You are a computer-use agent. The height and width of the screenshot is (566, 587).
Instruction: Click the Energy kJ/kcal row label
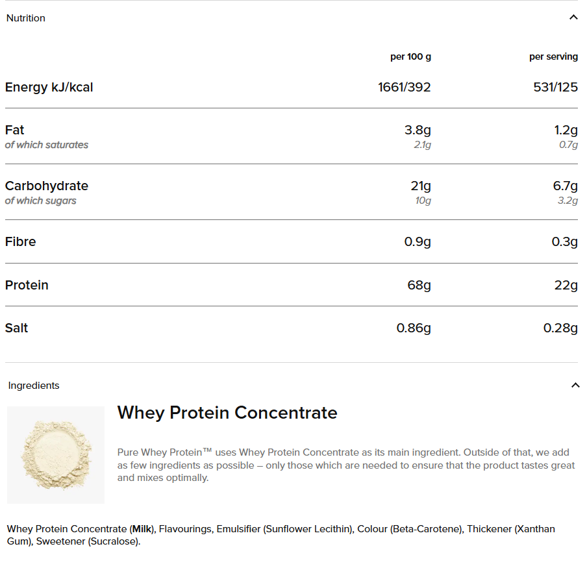coord(49,87)
